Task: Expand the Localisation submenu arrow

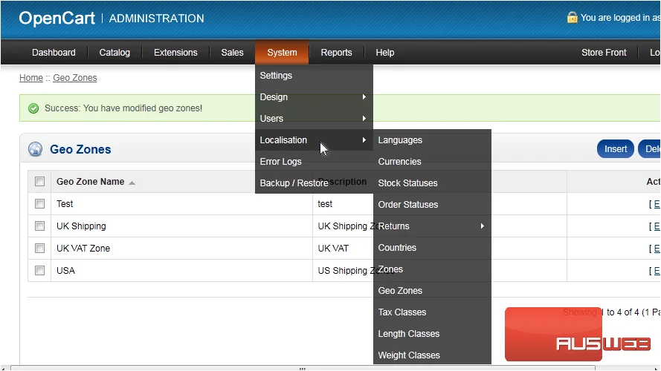Action: point(364,140)
